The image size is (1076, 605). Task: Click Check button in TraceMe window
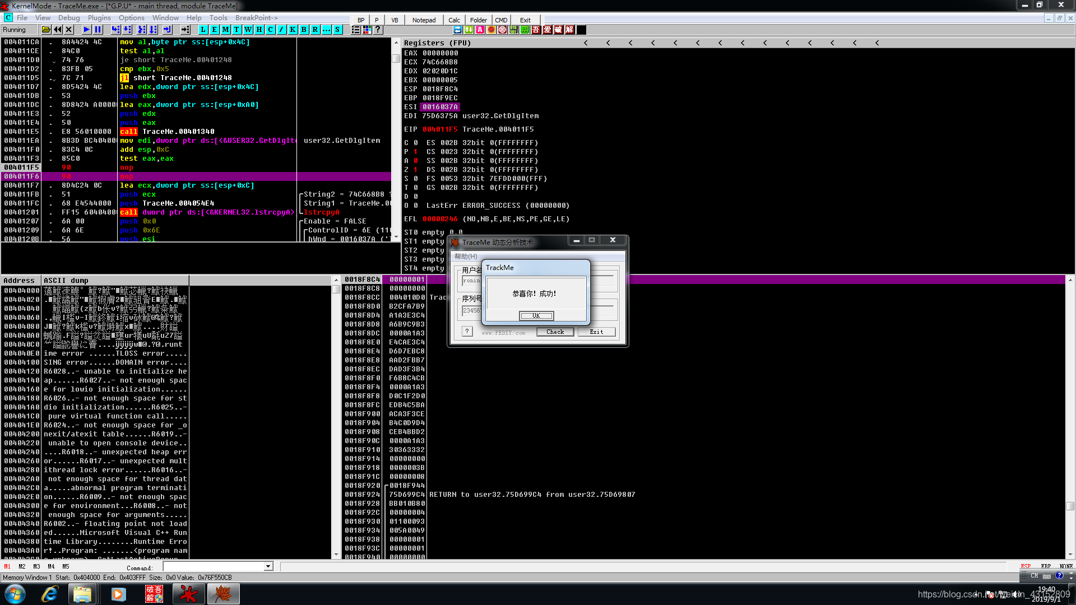click(x=555, y=332)
